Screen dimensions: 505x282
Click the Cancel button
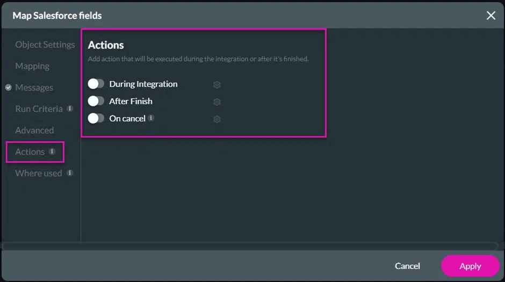[x=407, y=266]
